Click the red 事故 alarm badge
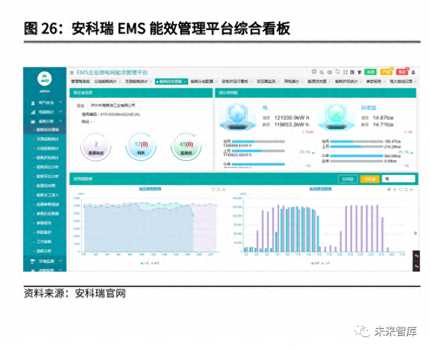Screen dimensions: 430x350 [402, 72]
